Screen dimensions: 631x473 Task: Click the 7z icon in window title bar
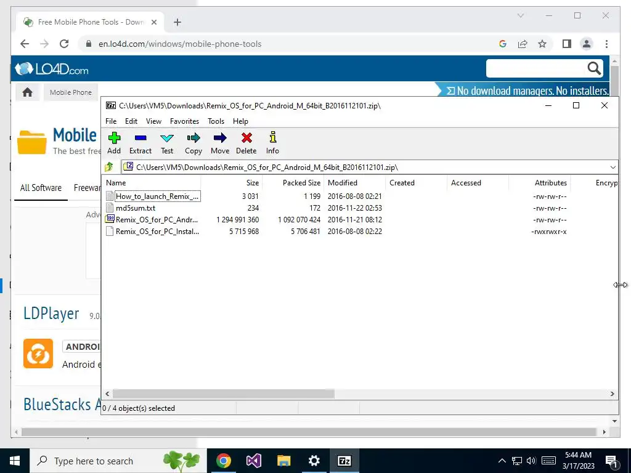coord(111,105)
